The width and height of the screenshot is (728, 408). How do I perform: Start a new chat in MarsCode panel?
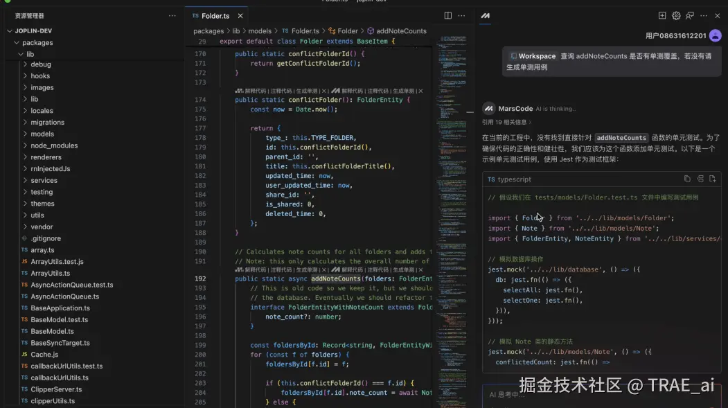(x=662, y=15)
